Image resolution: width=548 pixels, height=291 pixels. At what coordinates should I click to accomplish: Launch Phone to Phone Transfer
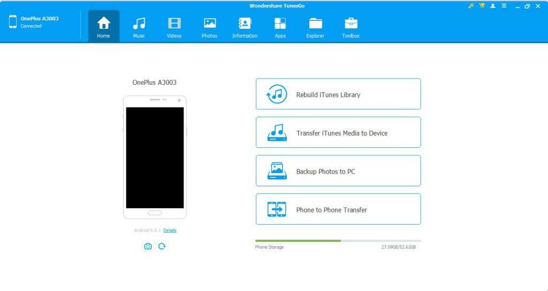(x=338, y=209)
